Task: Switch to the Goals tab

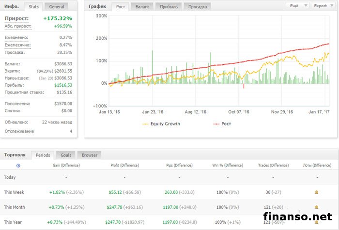Action: point(66,155)
